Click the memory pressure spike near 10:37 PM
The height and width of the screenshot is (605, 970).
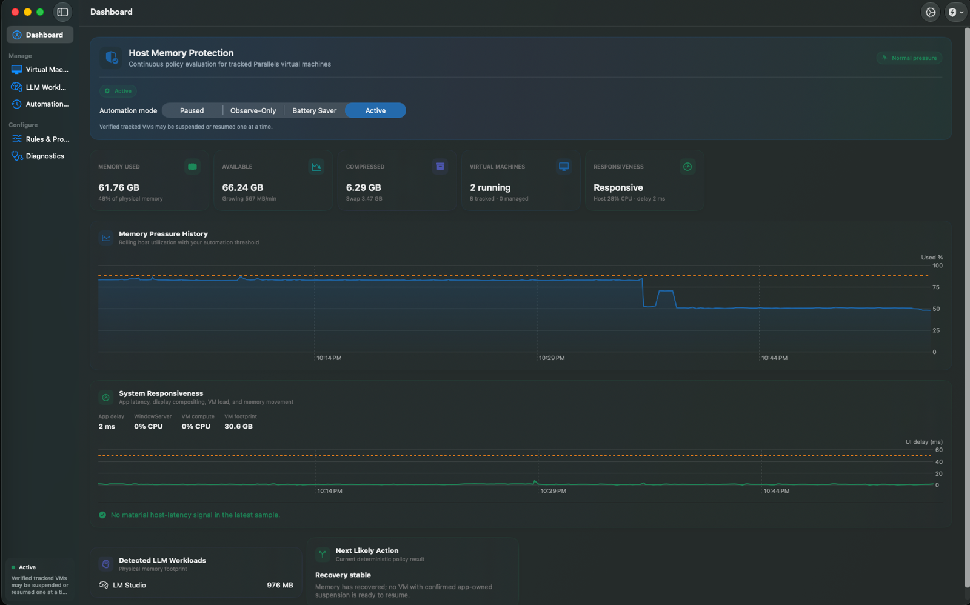[x=666, y=292]
